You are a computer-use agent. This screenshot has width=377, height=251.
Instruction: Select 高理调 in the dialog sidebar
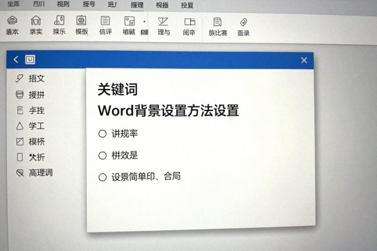point(34,173)
